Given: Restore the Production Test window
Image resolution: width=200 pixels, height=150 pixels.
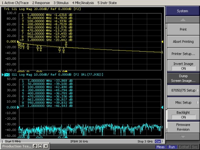Looking at the screenshot, I should coord(35,146).
